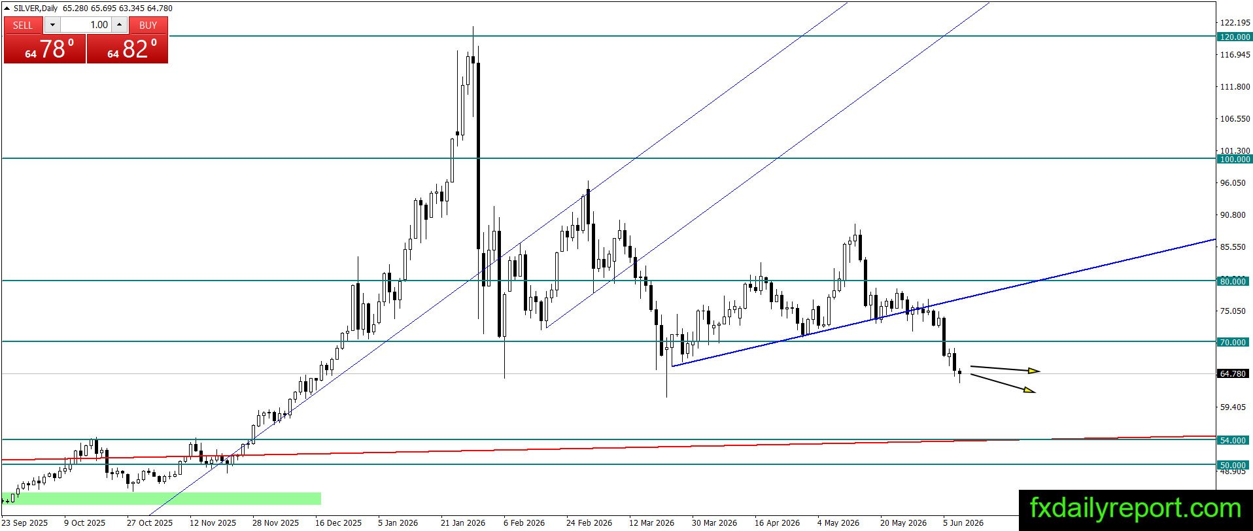1253x531 pixels.
Task: Collapse the one-click trading panel triangle
Action: (8, 9)
